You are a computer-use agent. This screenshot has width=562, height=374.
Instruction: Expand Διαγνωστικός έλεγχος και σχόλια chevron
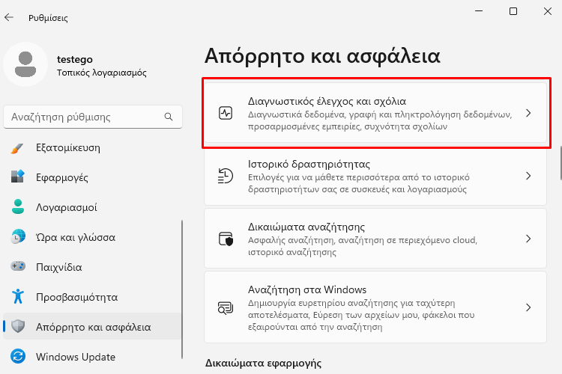tap(528, 113)
